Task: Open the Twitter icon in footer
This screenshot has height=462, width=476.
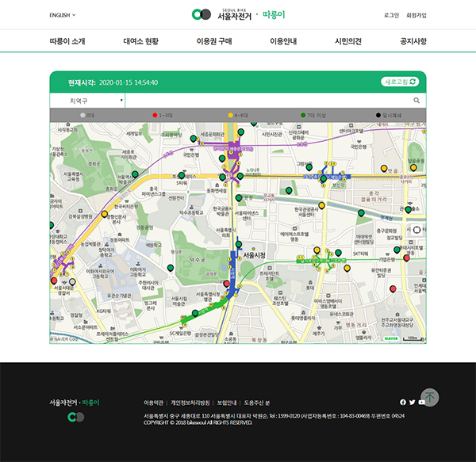Action: 412,402
